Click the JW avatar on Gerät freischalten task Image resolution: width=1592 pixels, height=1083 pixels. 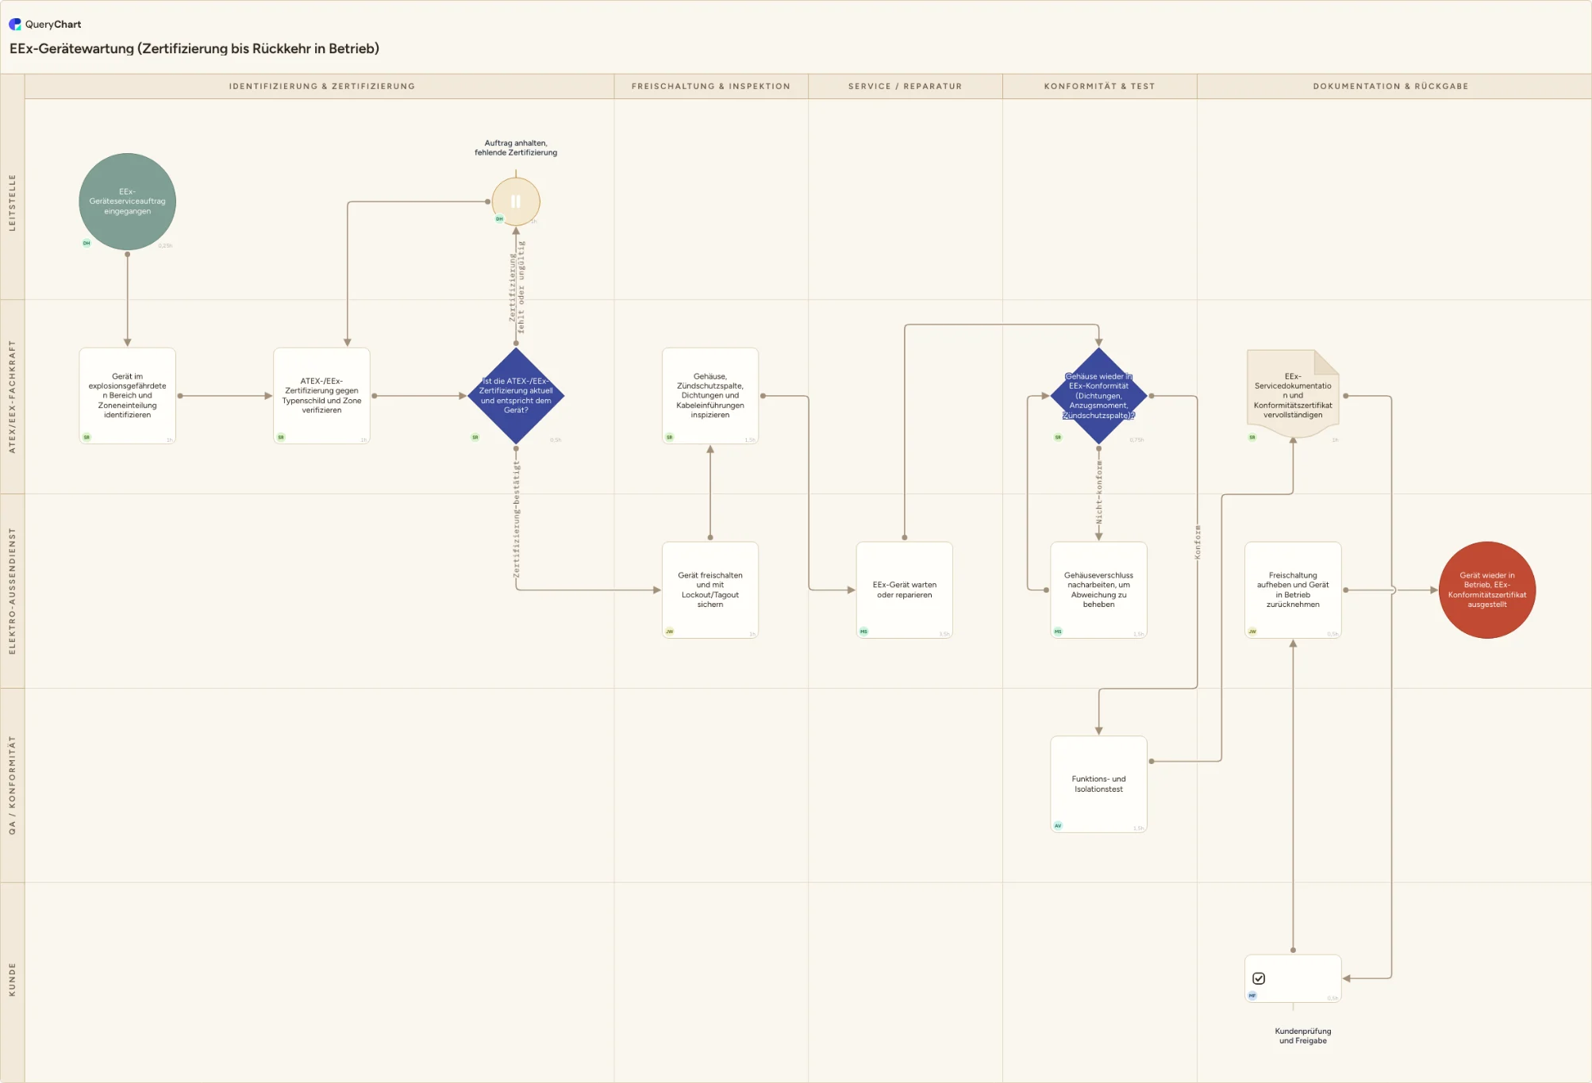coord(670,632)
